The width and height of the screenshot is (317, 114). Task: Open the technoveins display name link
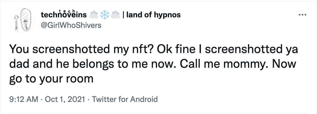[x=64, y=15]
